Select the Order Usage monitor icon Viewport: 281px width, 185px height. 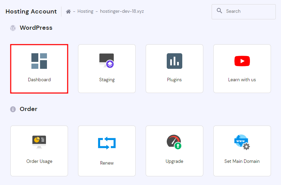[39, 141]
